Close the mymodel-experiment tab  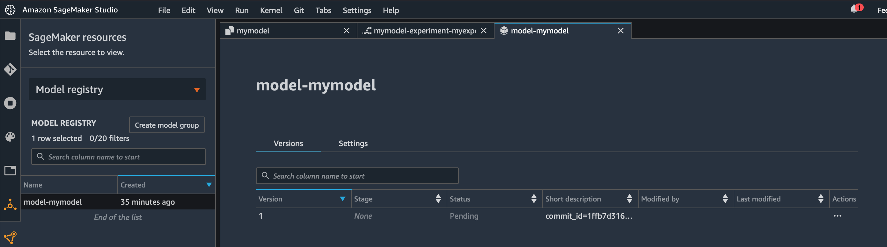click(x=483, y=31)
